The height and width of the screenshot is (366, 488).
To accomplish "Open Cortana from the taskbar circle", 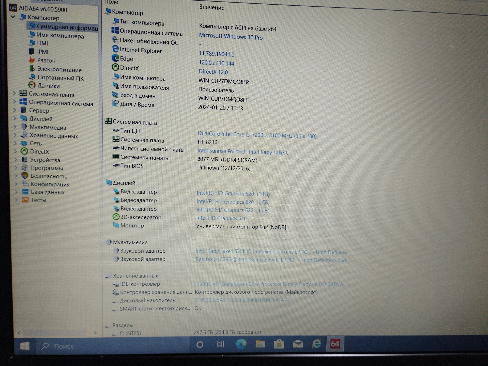I will [200, 345].
